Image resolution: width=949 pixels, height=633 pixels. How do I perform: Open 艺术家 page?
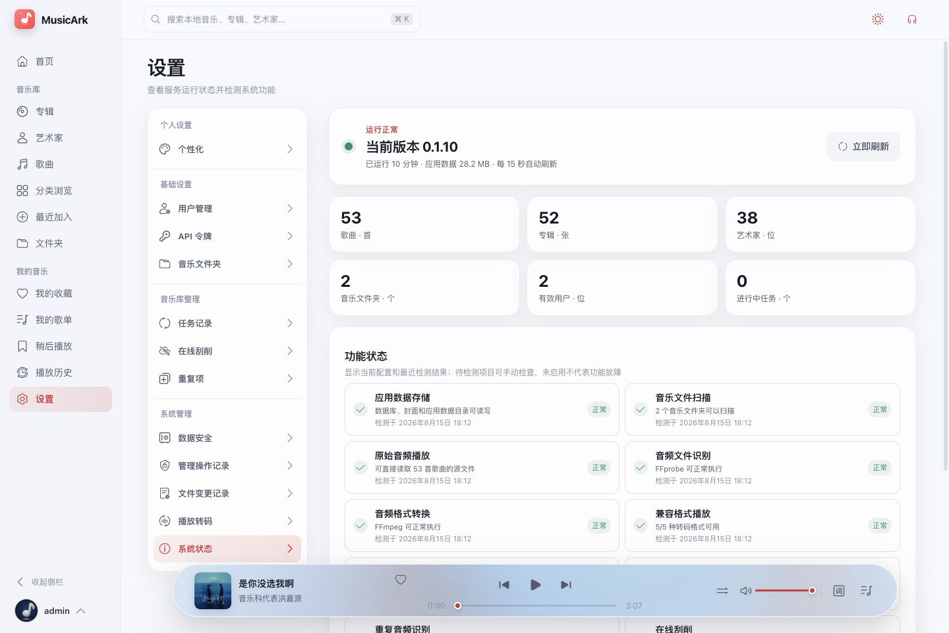click(x=61, y=138)
